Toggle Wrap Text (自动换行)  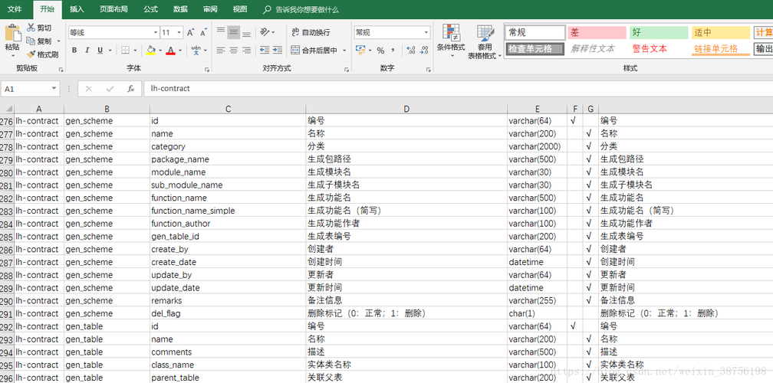coord(310,32)
